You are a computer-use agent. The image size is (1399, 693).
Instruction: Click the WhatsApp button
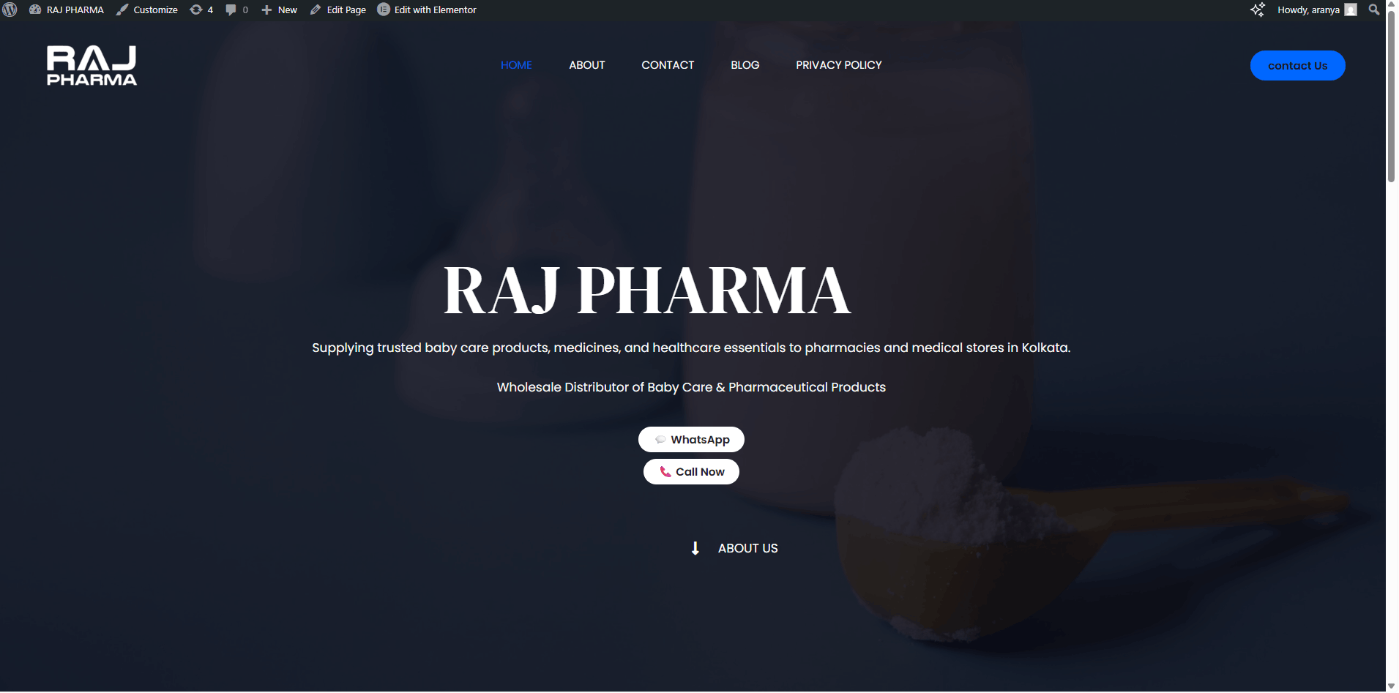tap(691, 440)
